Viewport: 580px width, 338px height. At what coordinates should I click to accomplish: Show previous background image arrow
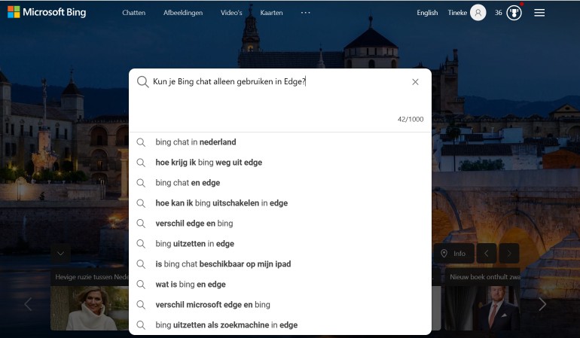click(487, 254)
